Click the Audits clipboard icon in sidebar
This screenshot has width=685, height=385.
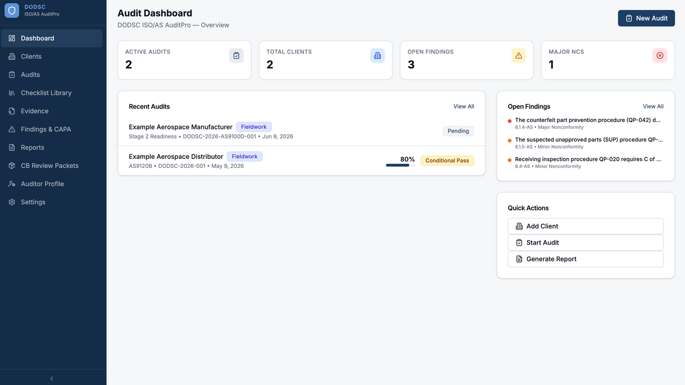point(12,75)
